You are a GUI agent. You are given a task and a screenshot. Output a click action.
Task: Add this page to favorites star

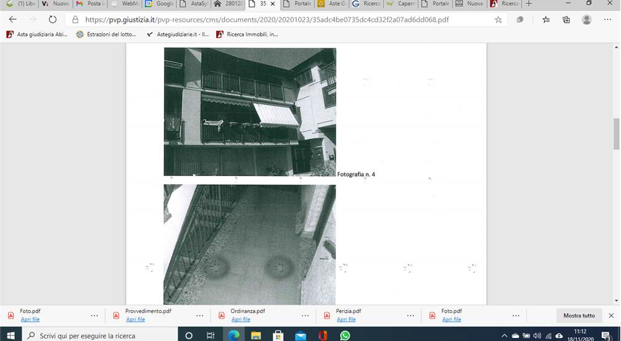pos(498,19)
